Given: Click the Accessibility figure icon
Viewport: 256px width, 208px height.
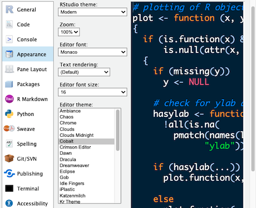Looking at the screenshot, I should point(9,203).
